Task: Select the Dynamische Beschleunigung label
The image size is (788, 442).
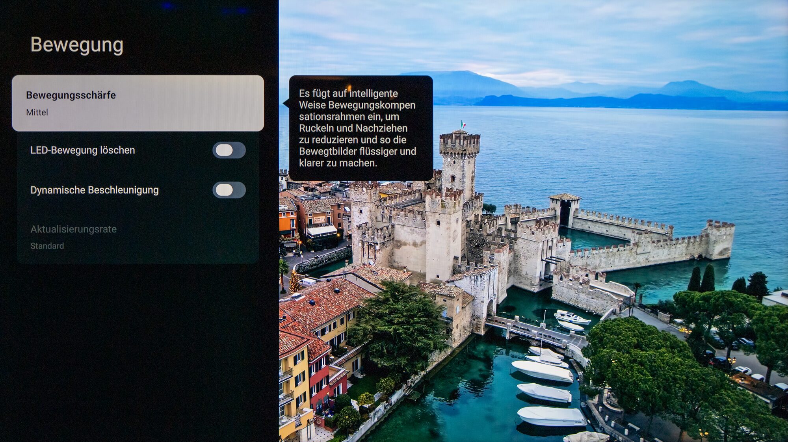Action: click(94, 190)
